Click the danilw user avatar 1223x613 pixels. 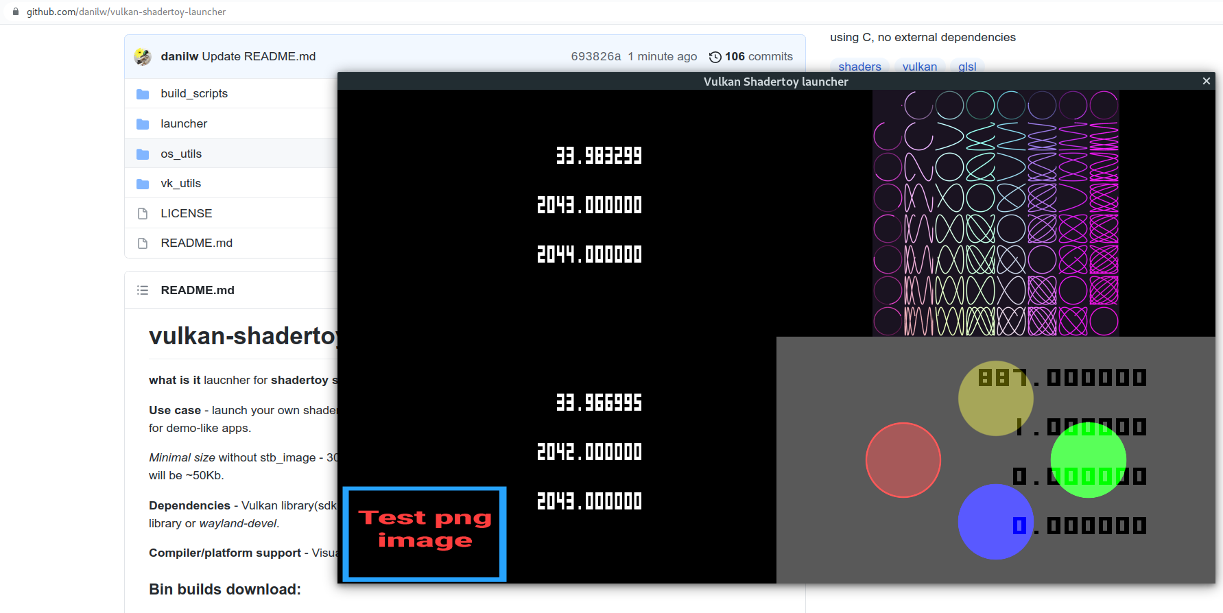(143, 57)
